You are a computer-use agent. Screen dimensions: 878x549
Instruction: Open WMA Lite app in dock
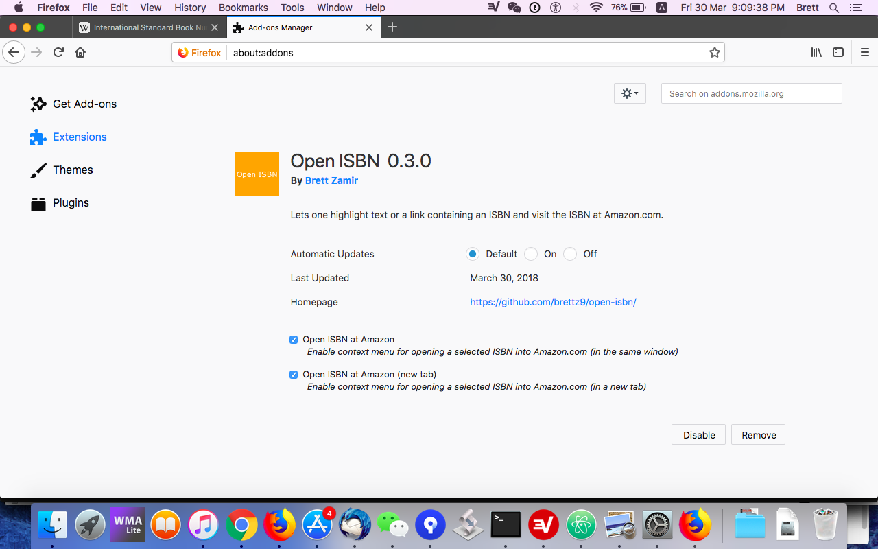[x=128, y=526]
